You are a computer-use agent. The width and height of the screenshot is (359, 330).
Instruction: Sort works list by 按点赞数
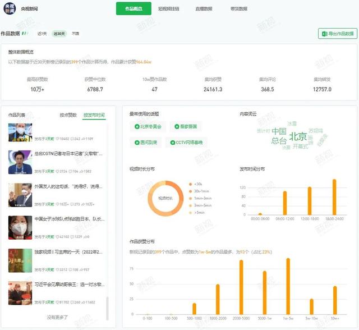[x=68, y=115]
